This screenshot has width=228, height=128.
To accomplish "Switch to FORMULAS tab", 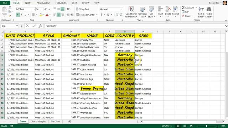I will coord(61,3).
